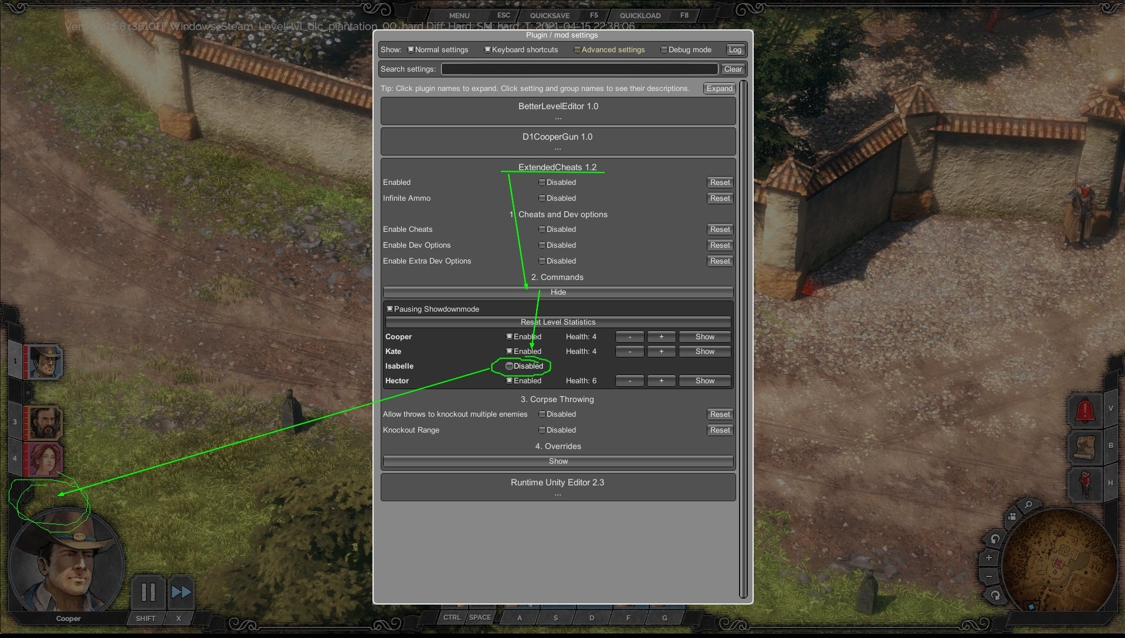Click the Search settings input field
This screenshot has width=1125, height=638.
point(580,69)
